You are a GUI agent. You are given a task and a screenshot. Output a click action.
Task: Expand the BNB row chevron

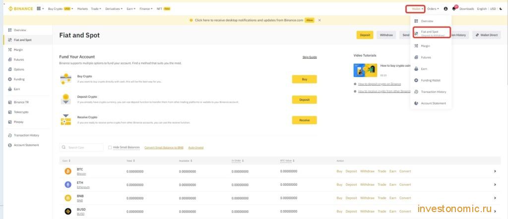495,198
